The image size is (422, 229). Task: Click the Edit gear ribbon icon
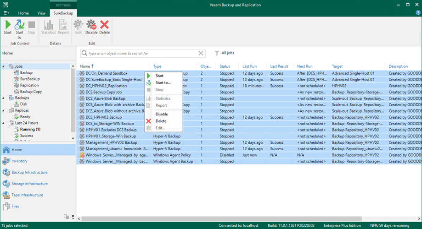pos(79,25)
